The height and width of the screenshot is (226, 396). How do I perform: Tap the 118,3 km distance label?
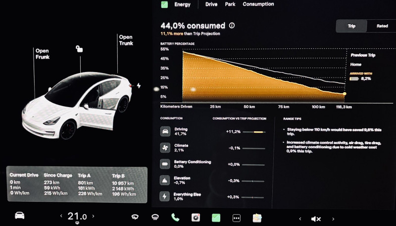point(344,107)
